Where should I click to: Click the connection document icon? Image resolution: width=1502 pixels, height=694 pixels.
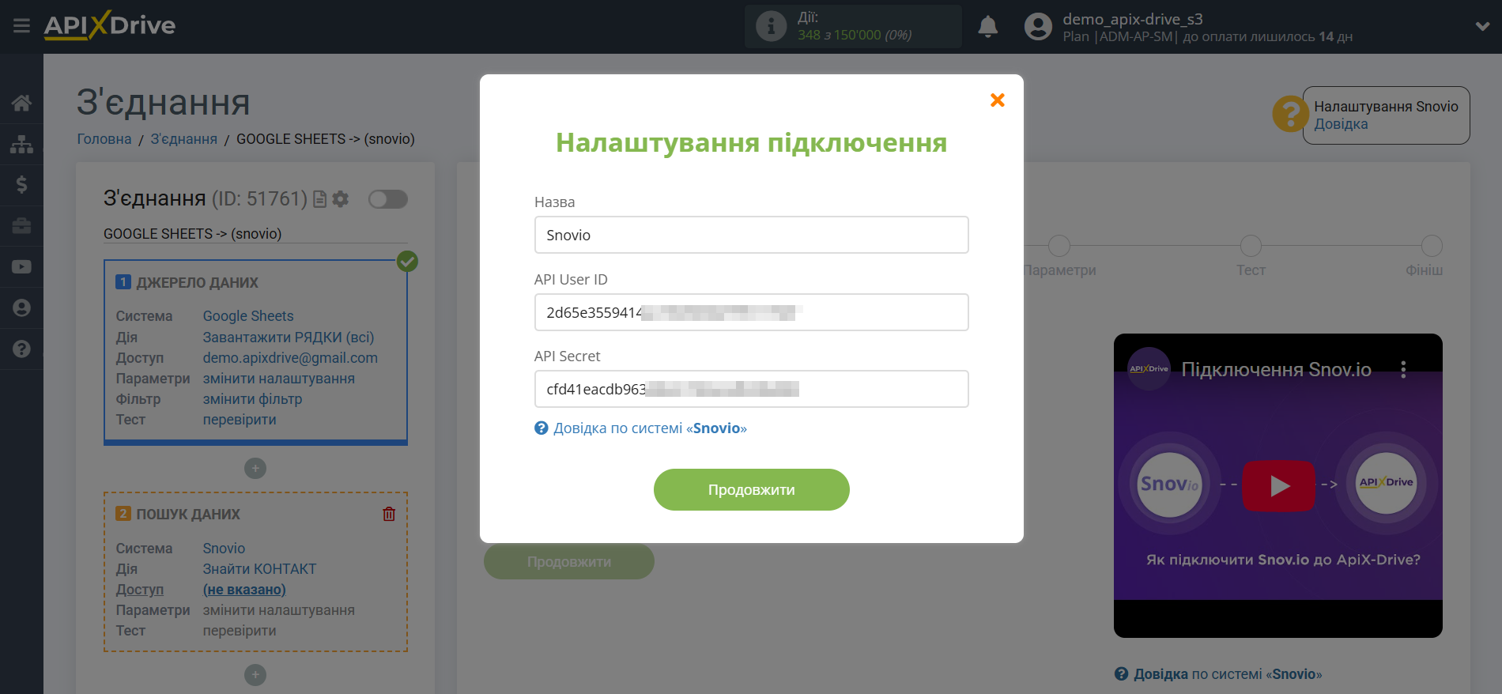coord(319,199)
